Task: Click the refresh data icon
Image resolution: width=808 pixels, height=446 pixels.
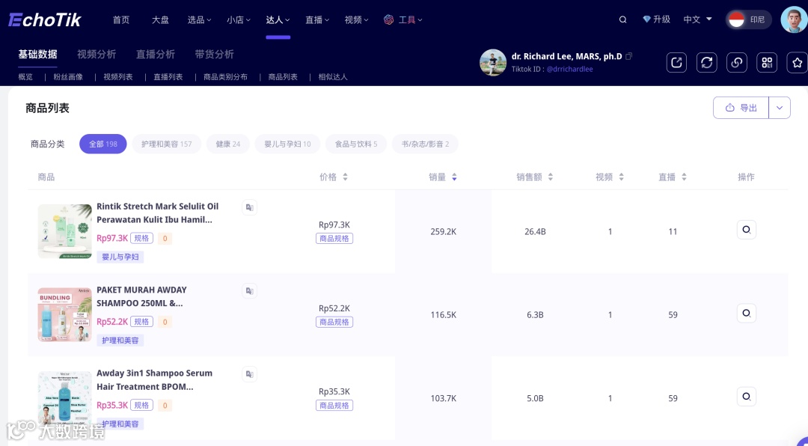Action: click(706, 62)
